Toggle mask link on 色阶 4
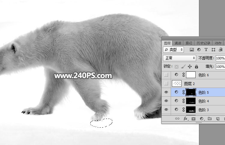Image resolution: width=225 pixels, height=145 pixels. (x=184, y=101)
